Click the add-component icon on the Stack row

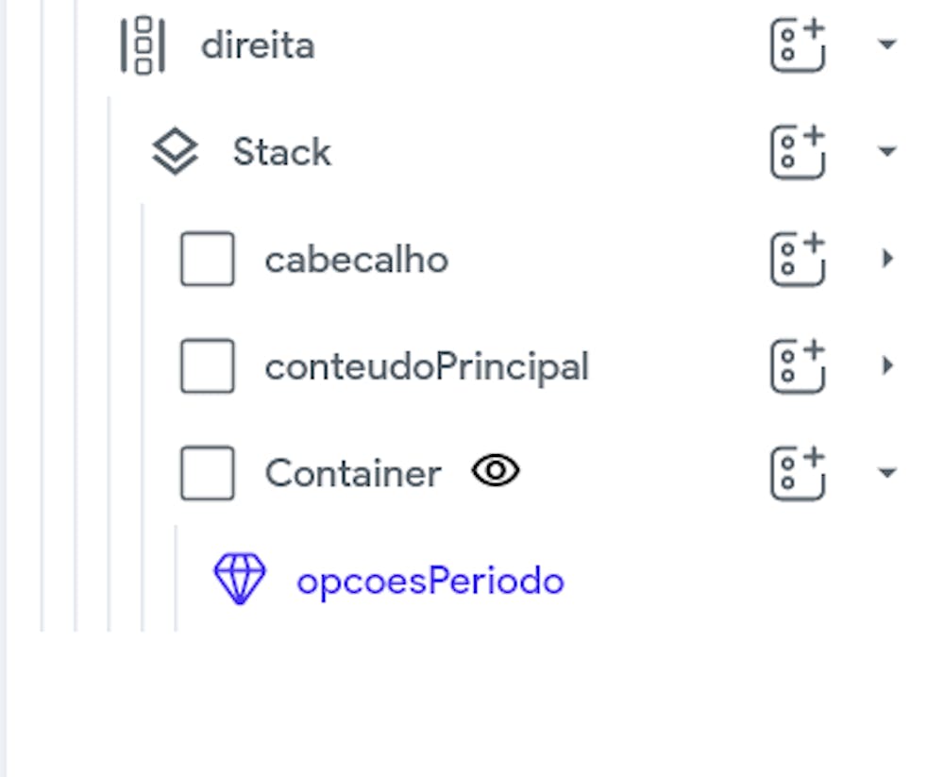coord(796,150)
